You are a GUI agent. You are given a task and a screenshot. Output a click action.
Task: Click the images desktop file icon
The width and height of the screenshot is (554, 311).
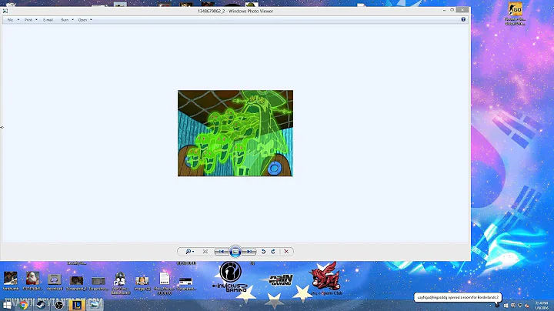pyautogui.click(x=142, y=283)
